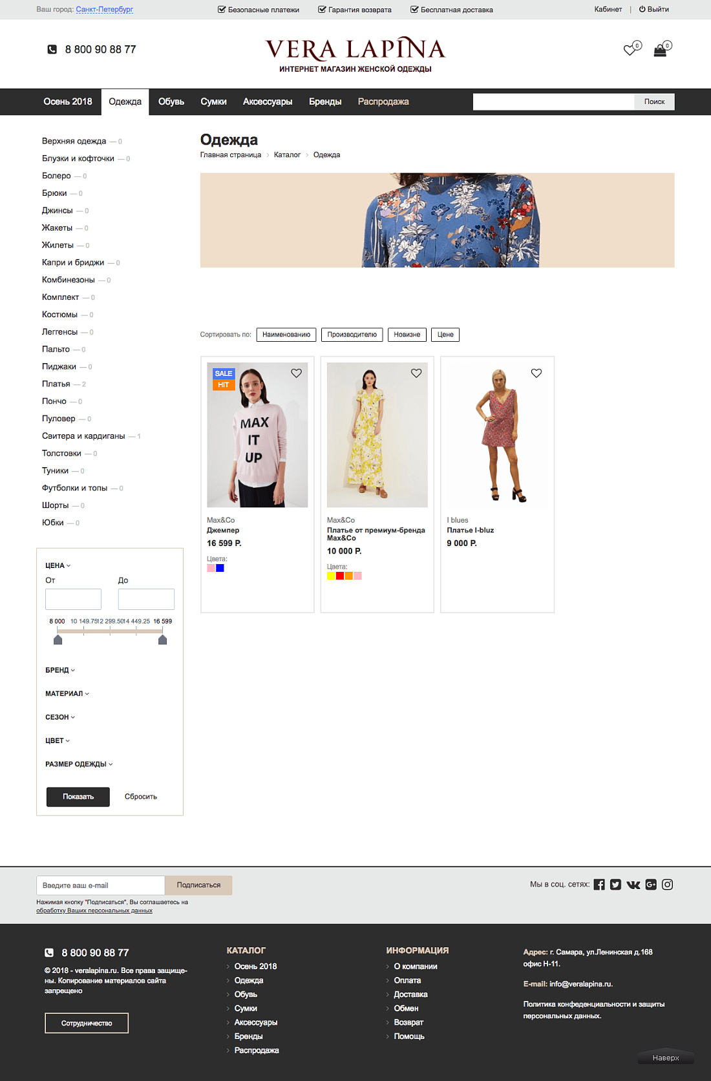Open the Обувь menu tab
Image resolution: width=711 pixels, height=1081 pixels.
(171, 101)
